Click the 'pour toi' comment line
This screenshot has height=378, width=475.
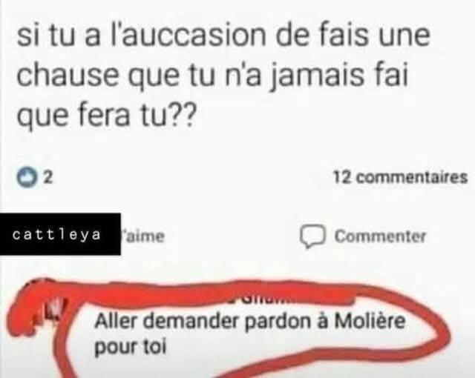[x=131, y=347]
